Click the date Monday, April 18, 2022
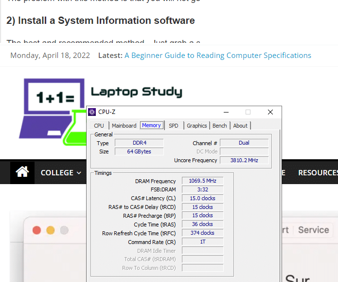Viewport: 338px width, 282px height. click(x=50, y=56)
